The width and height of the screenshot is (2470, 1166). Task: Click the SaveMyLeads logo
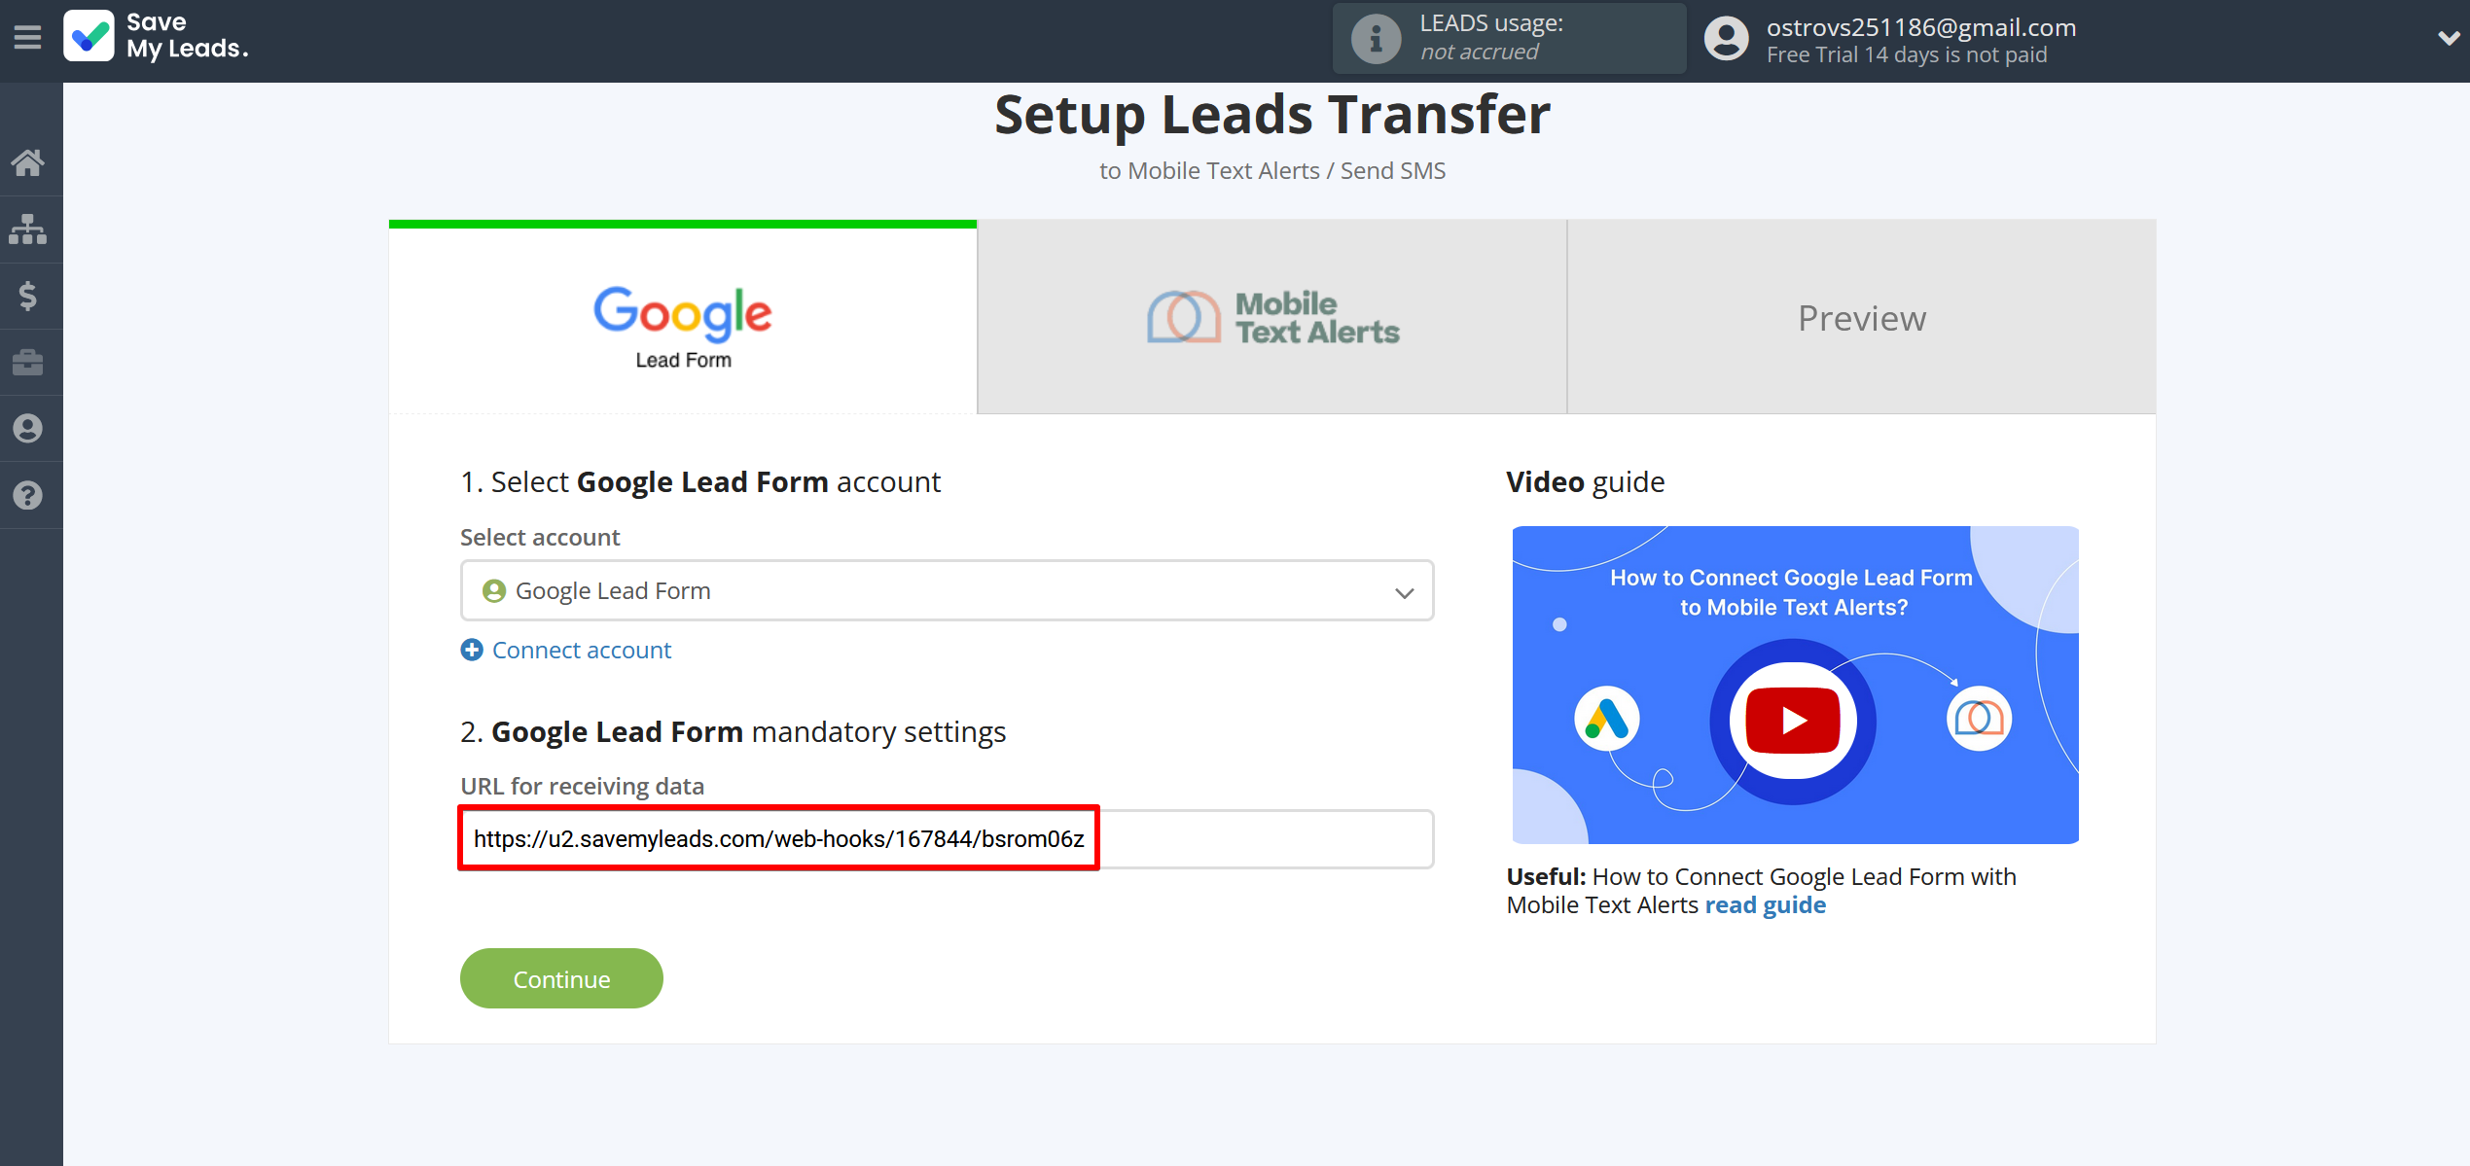pos(157,36)
